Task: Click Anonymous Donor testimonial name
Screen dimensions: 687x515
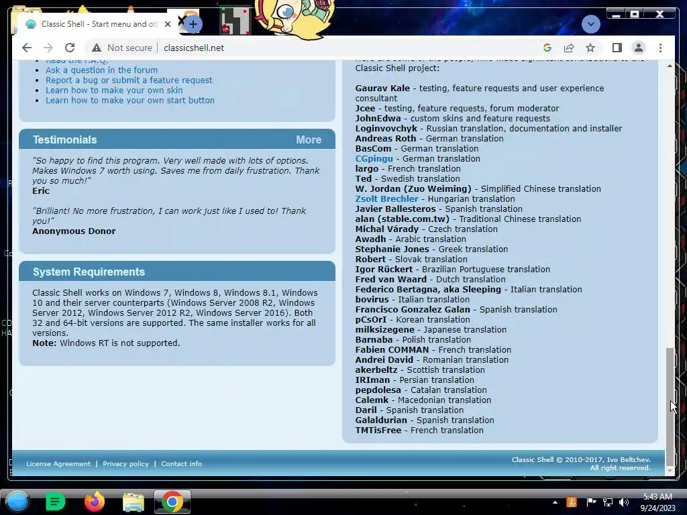Action: click(x=74, y=231)
